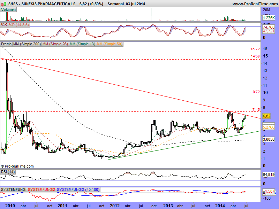Click the 2013 year on time axis
The image size is (279, 209).
[168, 206]
